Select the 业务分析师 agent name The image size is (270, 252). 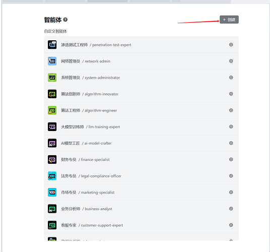tap(71, 209)
